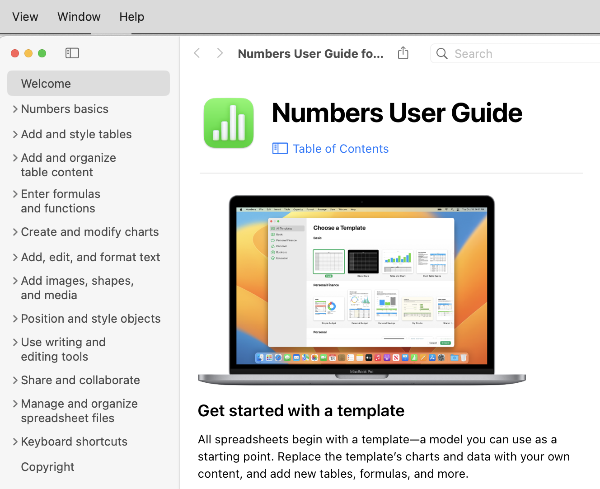
Task: Maximize the window with the green button
Action: (42, 53)
